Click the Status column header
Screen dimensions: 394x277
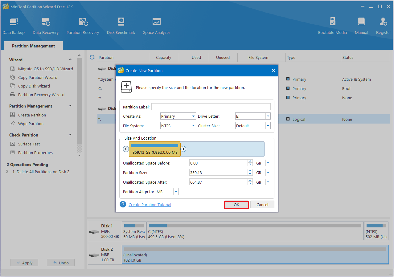coord(365,57)
